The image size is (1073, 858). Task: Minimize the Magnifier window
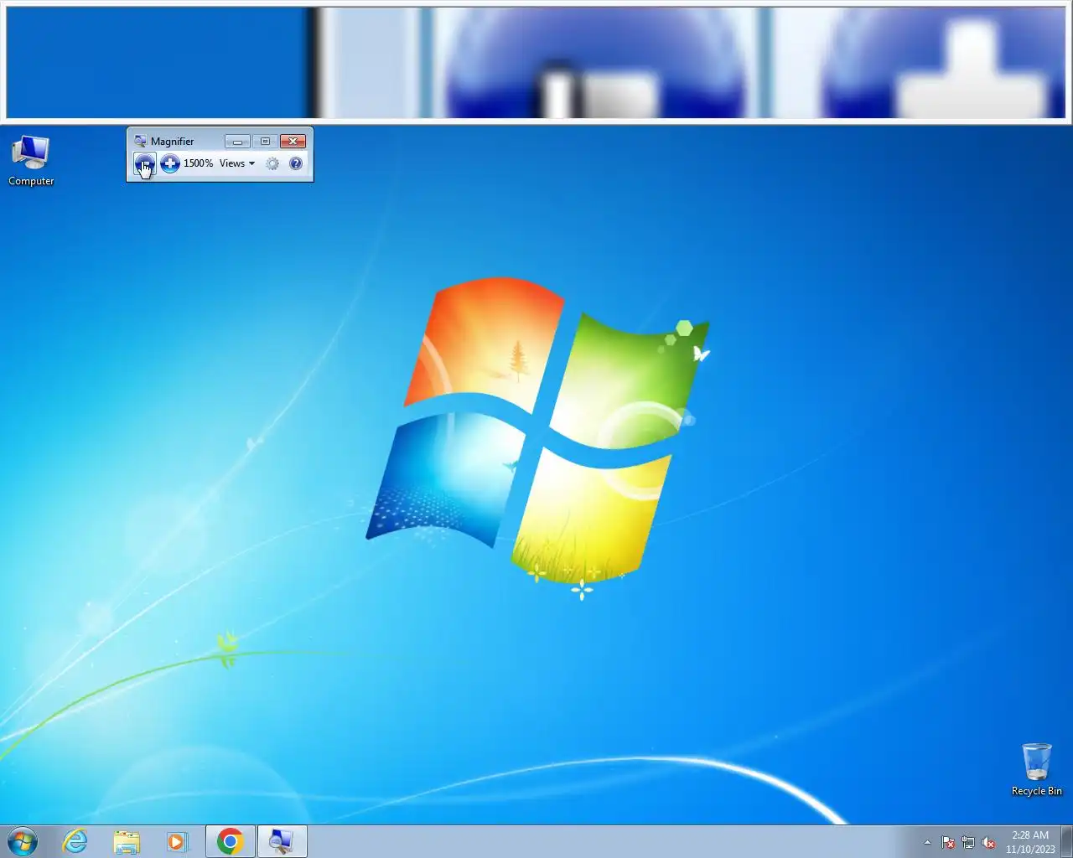click(237, 141)
